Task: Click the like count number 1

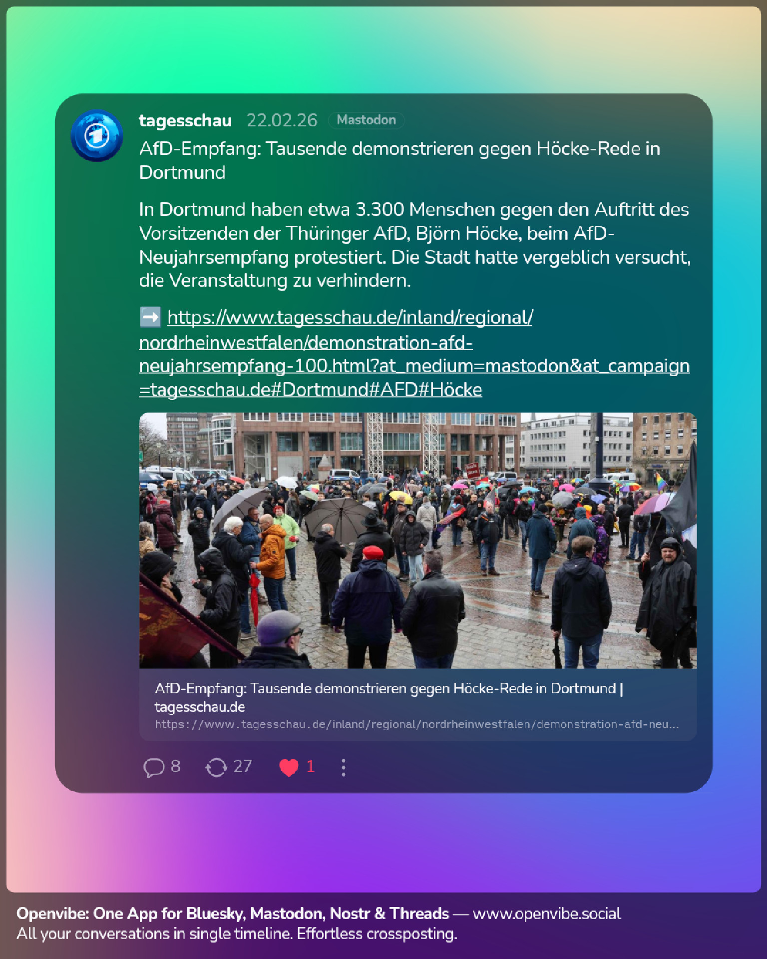Action: pos(310,766)
